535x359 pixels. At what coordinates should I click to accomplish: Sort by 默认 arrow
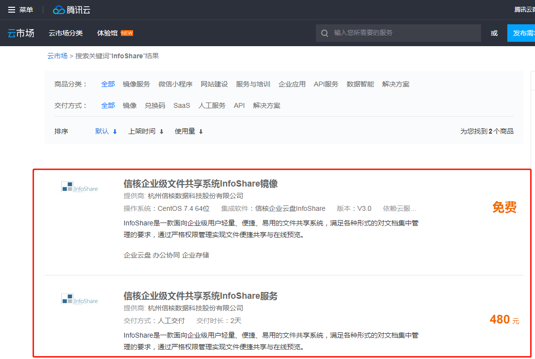click(115, 132)
